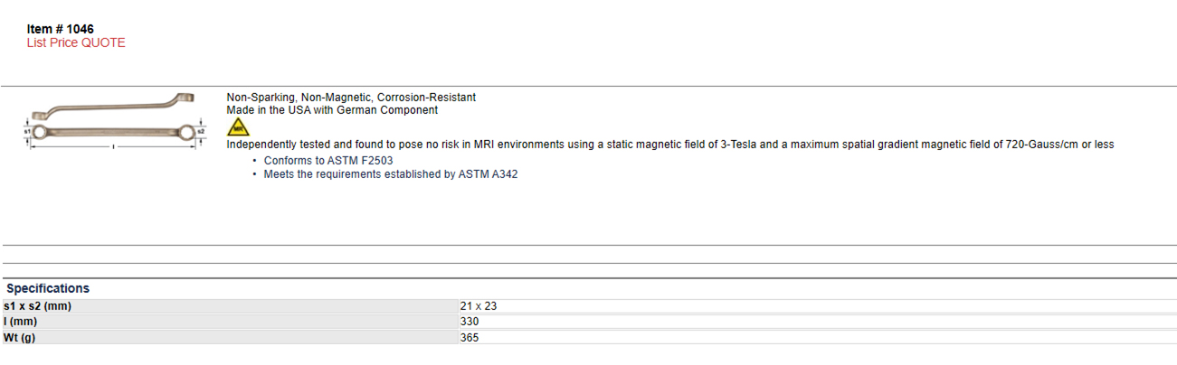Viewport: 1177px width, 365px height.
Task: Click Made in the USA with German Component
Action: click(332, 110)
